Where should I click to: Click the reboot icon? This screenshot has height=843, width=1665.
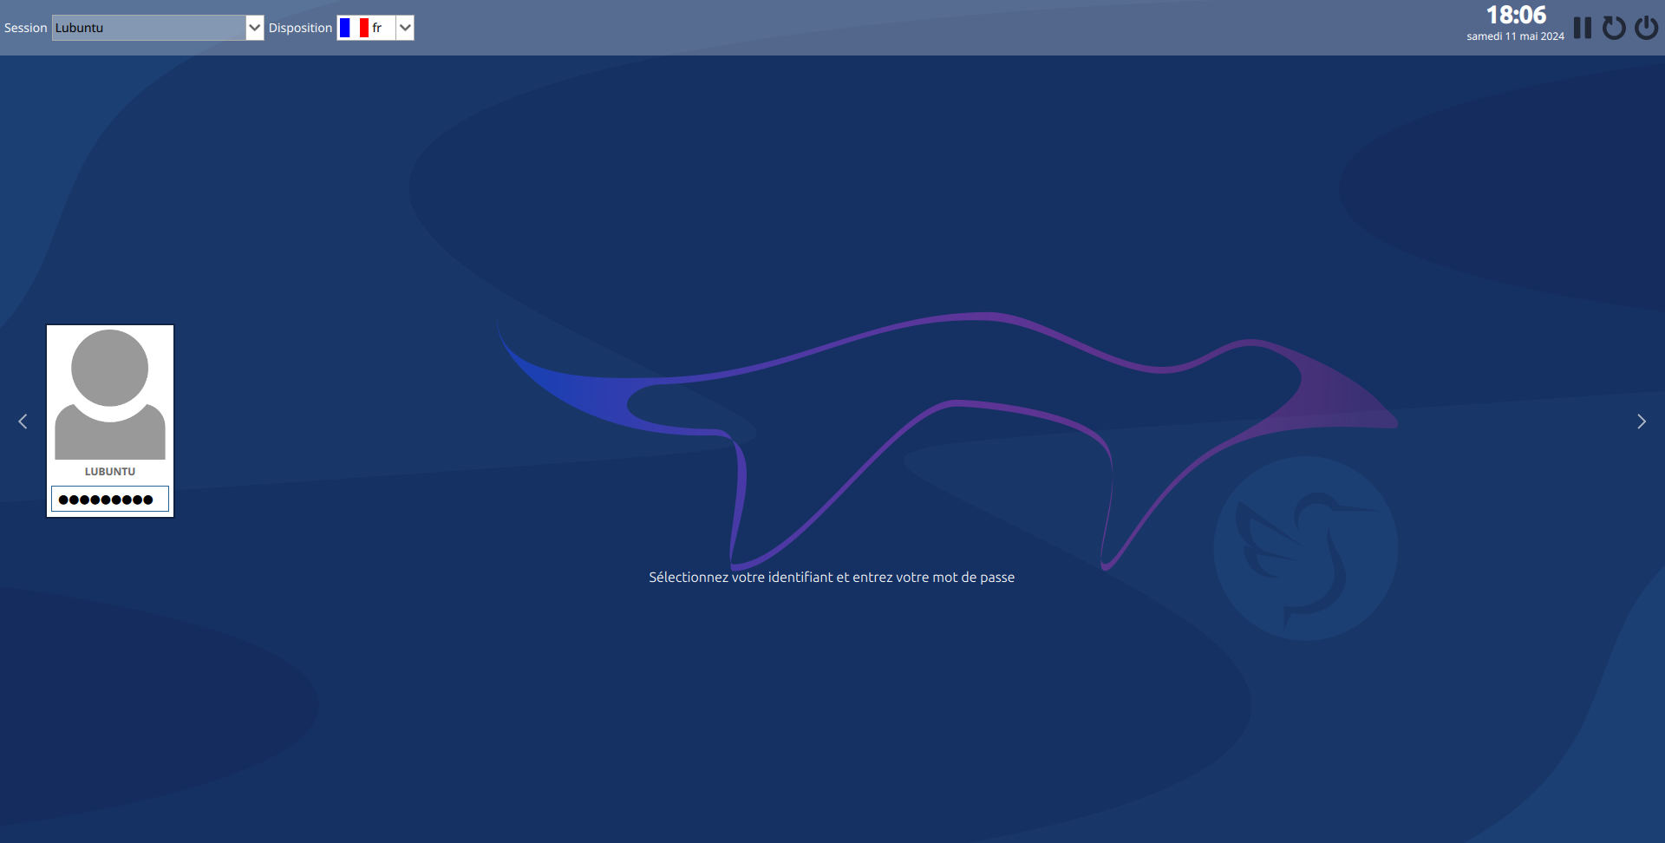click(x=1614, y=28)
